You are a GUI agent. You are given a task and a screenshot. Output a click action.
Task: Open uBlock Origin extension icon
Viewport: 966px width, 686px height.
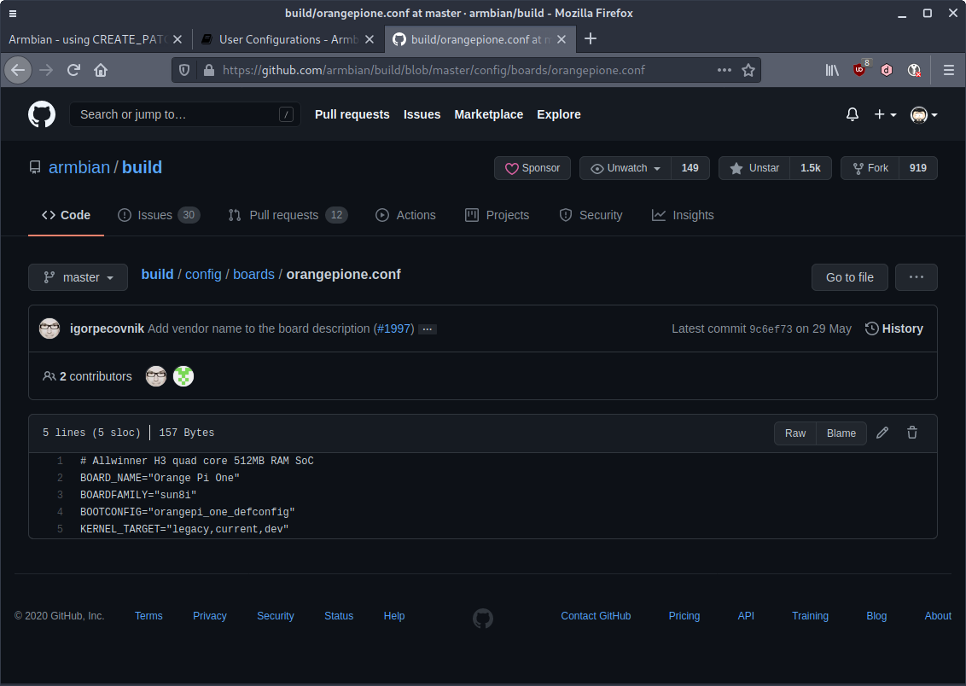point(860,69)
